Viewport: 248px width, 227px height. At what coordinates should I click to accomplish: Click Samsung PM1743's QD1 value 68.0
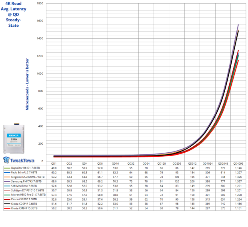pos(54,181)
